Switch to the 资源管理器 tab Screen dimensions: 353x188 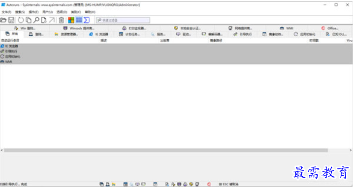pos(66,34)
